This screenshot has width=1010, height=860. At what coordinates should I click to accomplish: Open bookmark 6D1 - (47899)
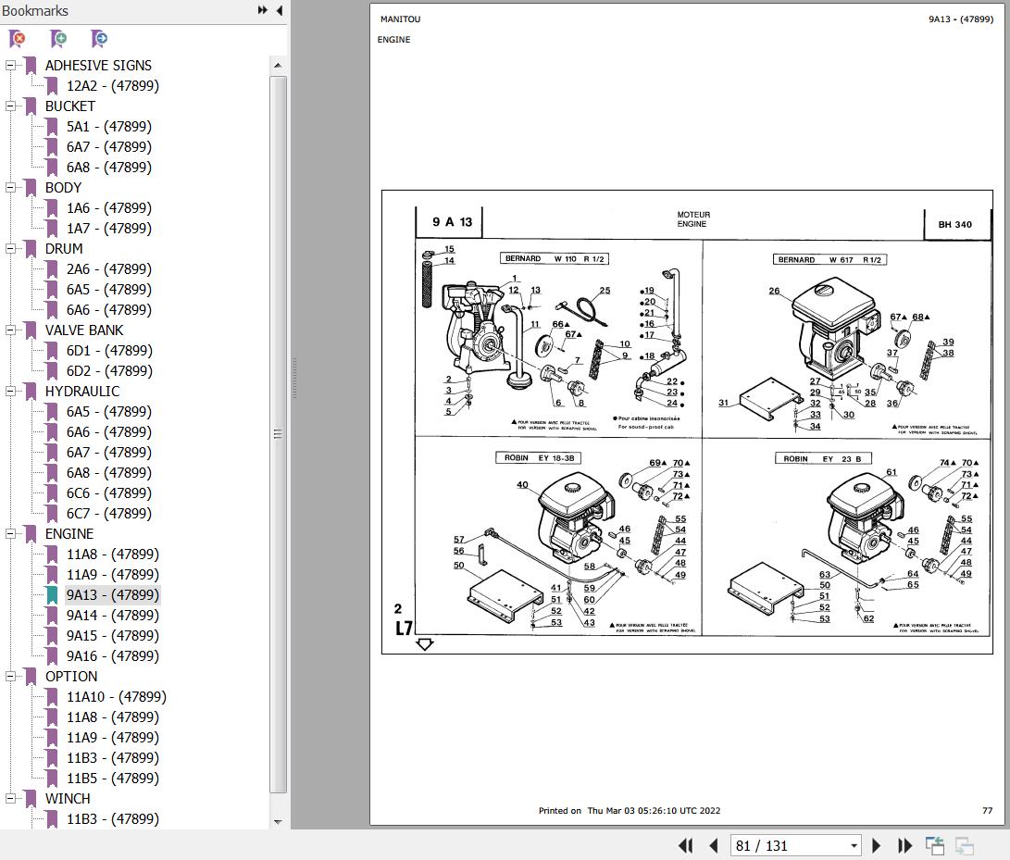pyautogui.click(x=109, y=351)
